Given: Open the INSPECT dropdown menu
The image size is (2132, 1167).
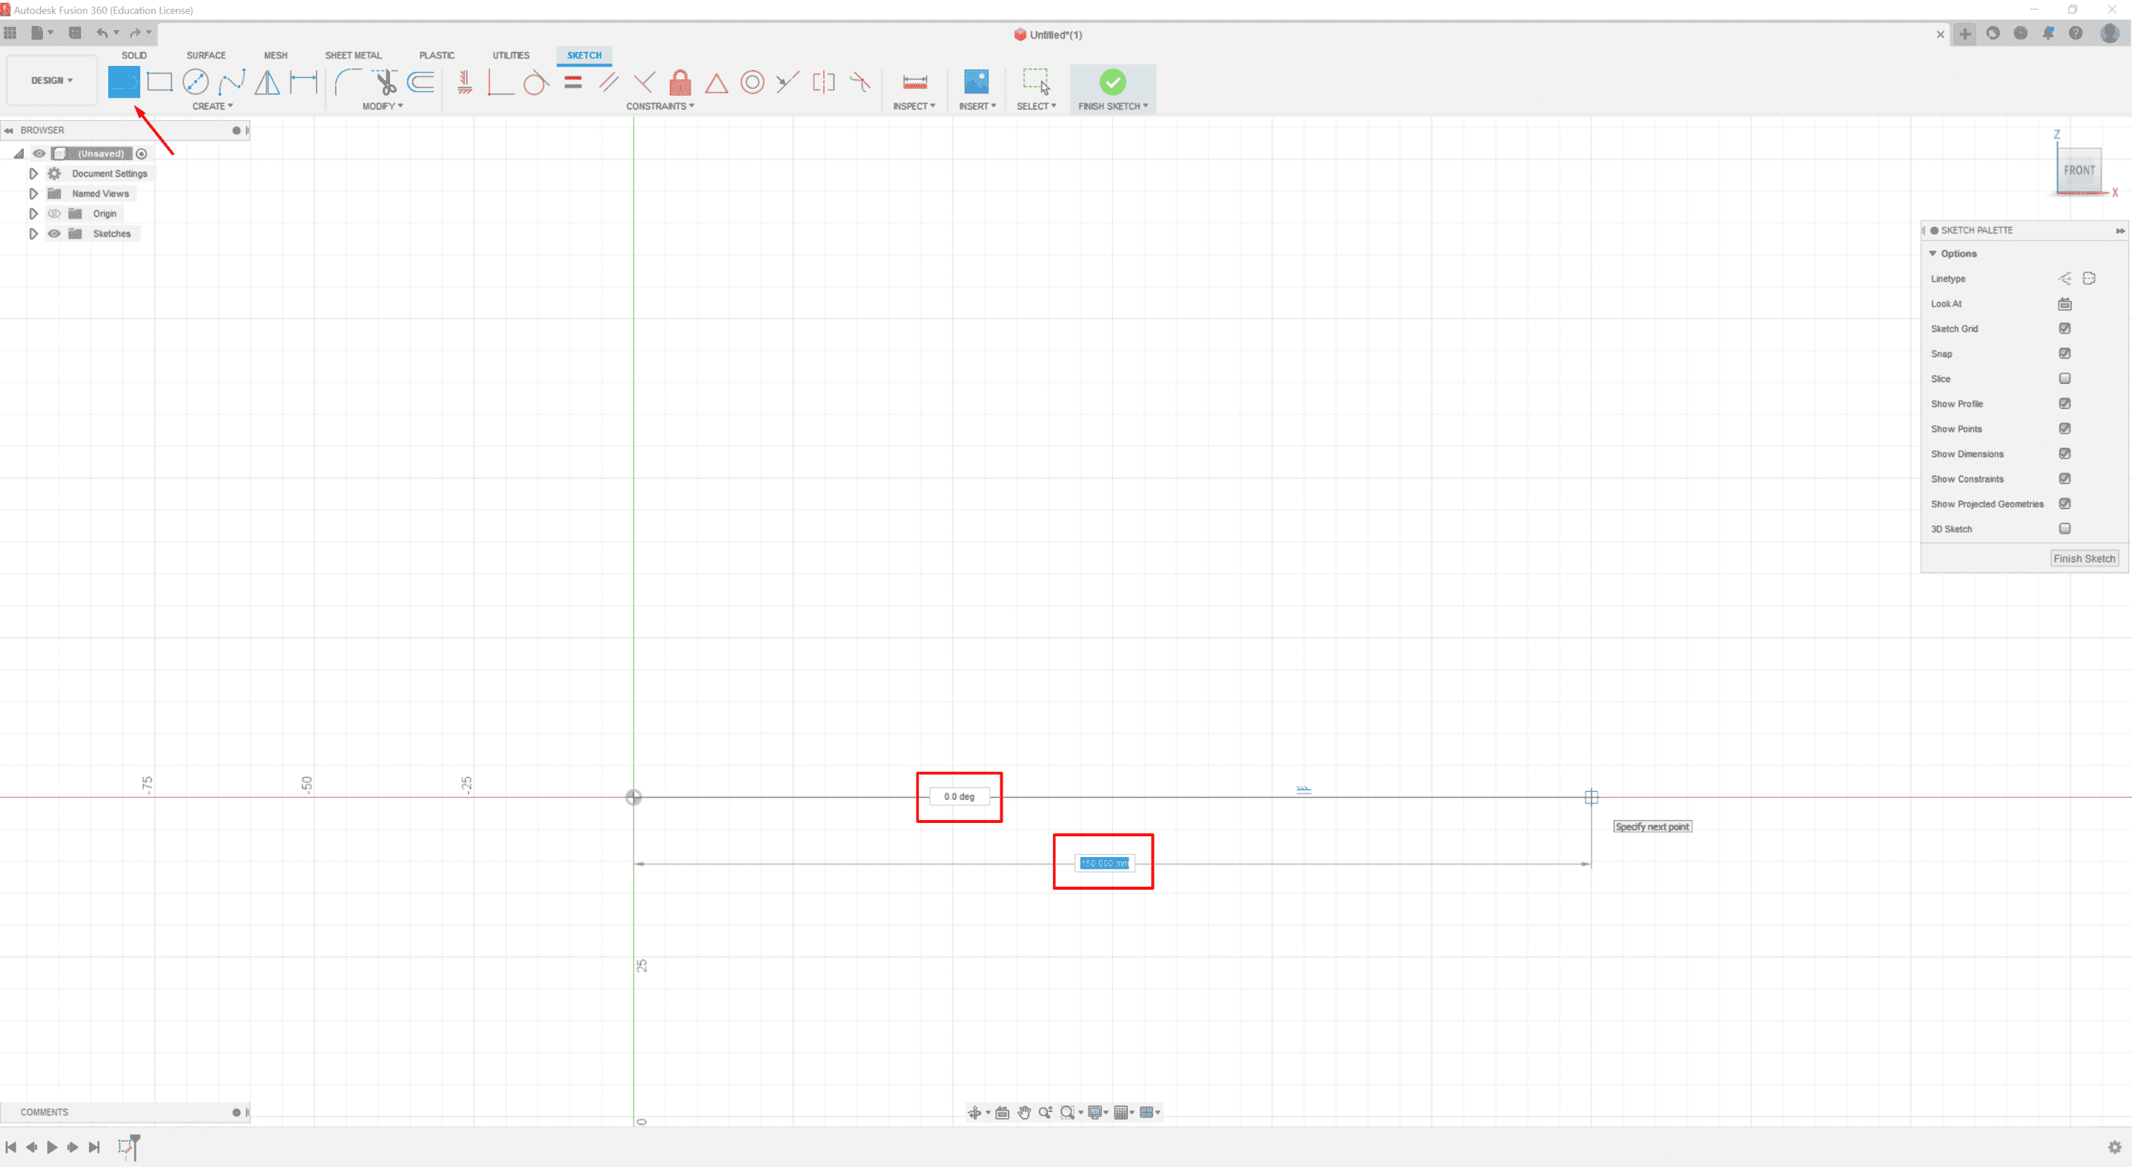Looking at the screenshot, I should point(914,106).
